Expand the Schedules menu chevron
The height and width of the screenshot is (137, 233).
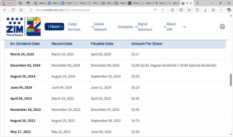[136, 27]
